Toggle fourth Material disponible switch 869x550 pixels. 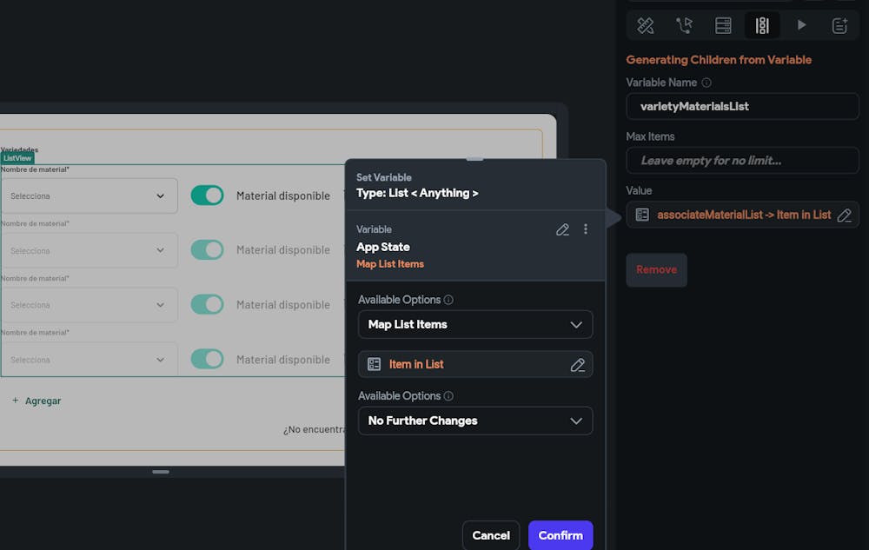(x=207, y=359)
